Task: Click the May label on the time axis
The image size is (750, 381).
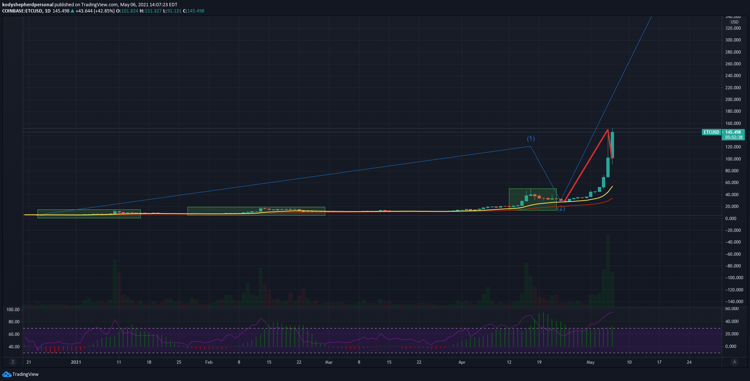Action: click(x=591, y=362)
